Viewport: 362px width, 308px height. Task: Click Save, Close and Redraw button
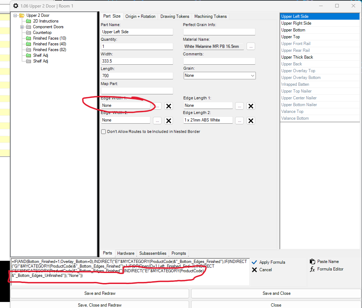click(100, 305)
